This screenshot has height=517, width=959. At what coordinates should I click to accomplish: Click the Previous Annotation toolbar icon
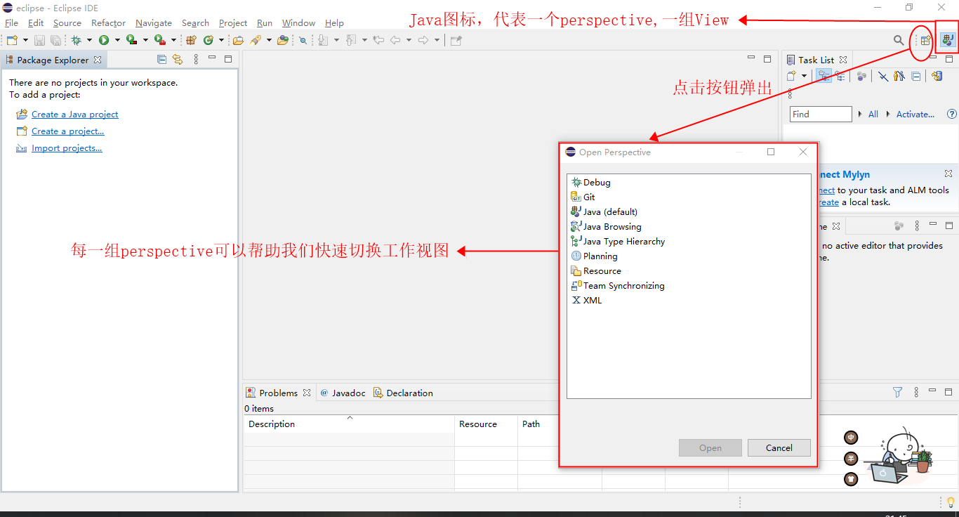point(351,40)
